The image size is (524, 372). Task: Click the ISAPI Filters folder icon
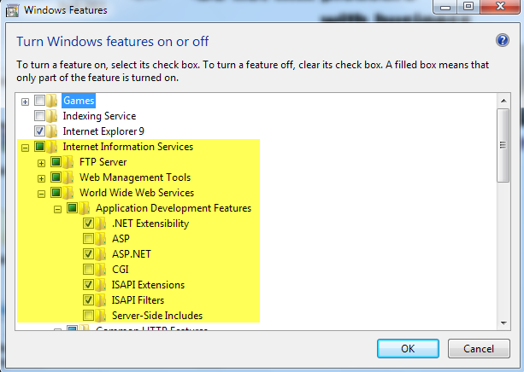(x=101, y=300)
